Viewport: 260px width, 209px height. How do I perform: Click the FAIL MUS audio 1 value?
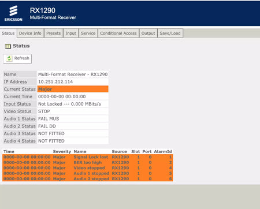click(49, 119)
